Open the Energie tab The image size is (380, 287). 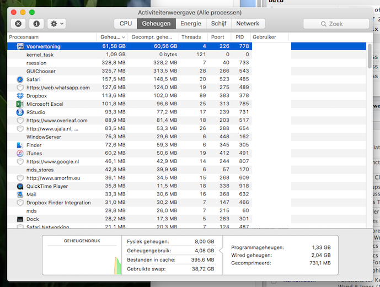(191, 24)
